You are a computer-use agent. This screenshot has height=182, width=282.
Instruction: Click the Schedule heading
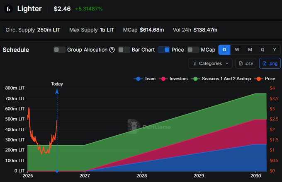[16, 50]
